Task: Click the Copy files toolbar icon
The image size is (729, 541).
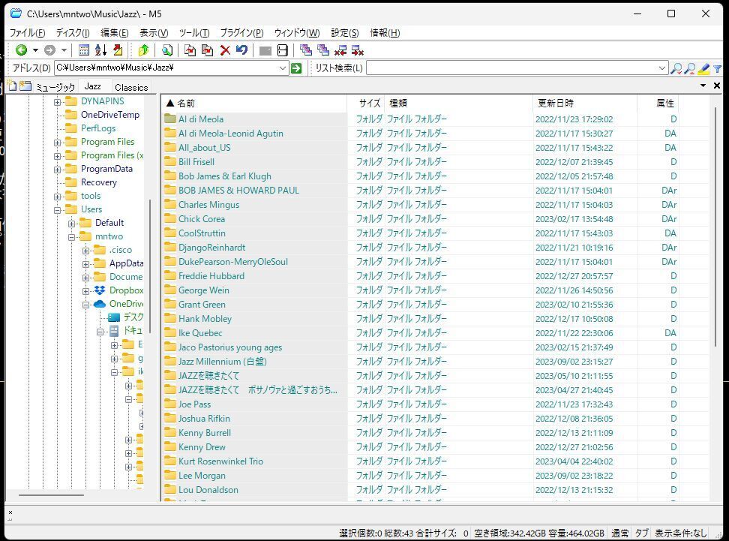Action: click(x=190, y=50)
